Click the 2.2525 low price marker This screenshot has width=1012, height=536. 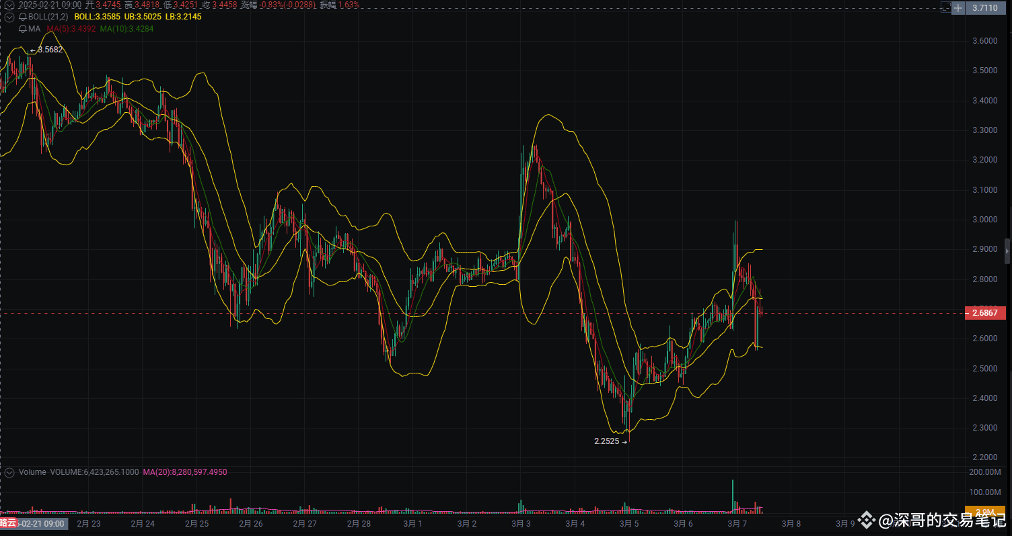click(606, 441)
